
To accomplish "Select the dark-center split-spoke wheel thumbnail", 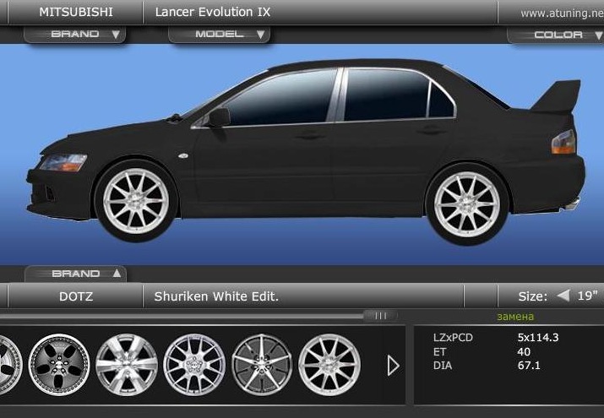I will pyautogui.click(x=262, y=365).
